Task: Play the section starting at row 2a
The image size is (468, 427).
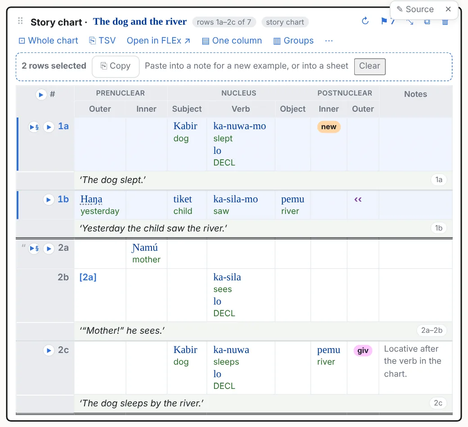Action: (34, 248)
